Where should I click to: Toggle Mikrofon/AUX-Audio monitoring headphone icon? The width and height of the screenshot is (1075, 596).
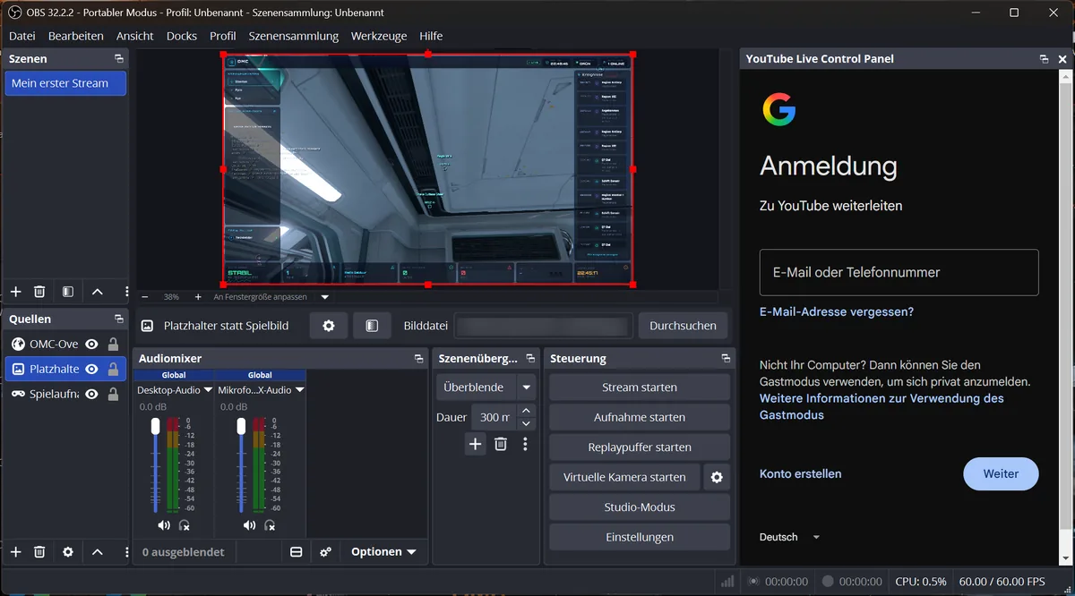(270, 525)
